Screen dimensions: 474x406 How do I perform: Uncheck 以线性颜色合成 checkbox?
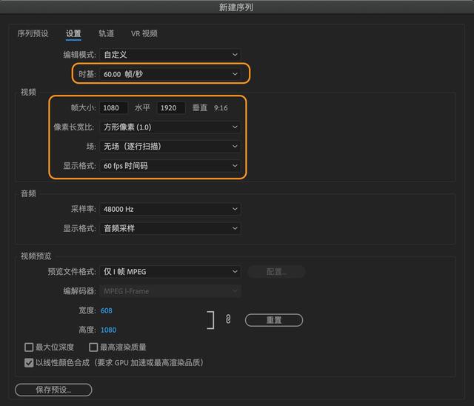(29, 363)
